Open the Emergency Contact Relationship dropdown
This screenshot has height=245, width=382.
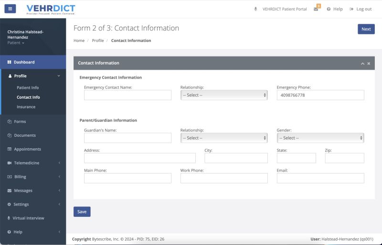tap(224, 95)
